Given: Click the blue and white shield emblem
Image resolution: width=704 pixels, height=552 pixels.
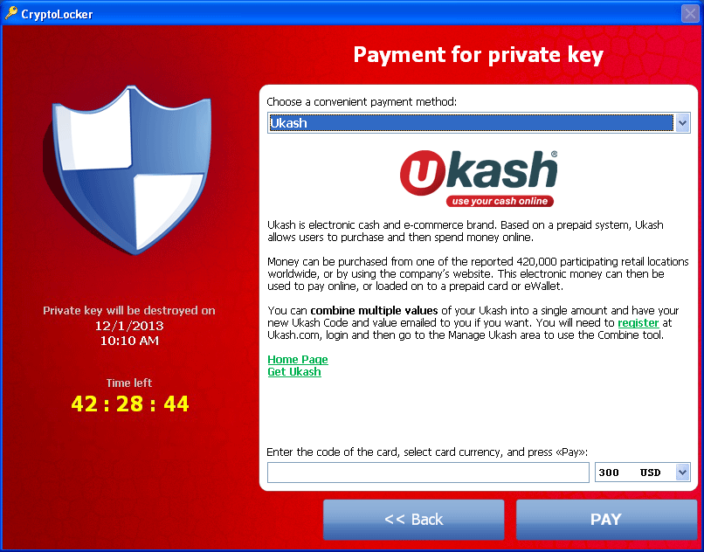Looking at the screenshot, I should tap(127, 169).
